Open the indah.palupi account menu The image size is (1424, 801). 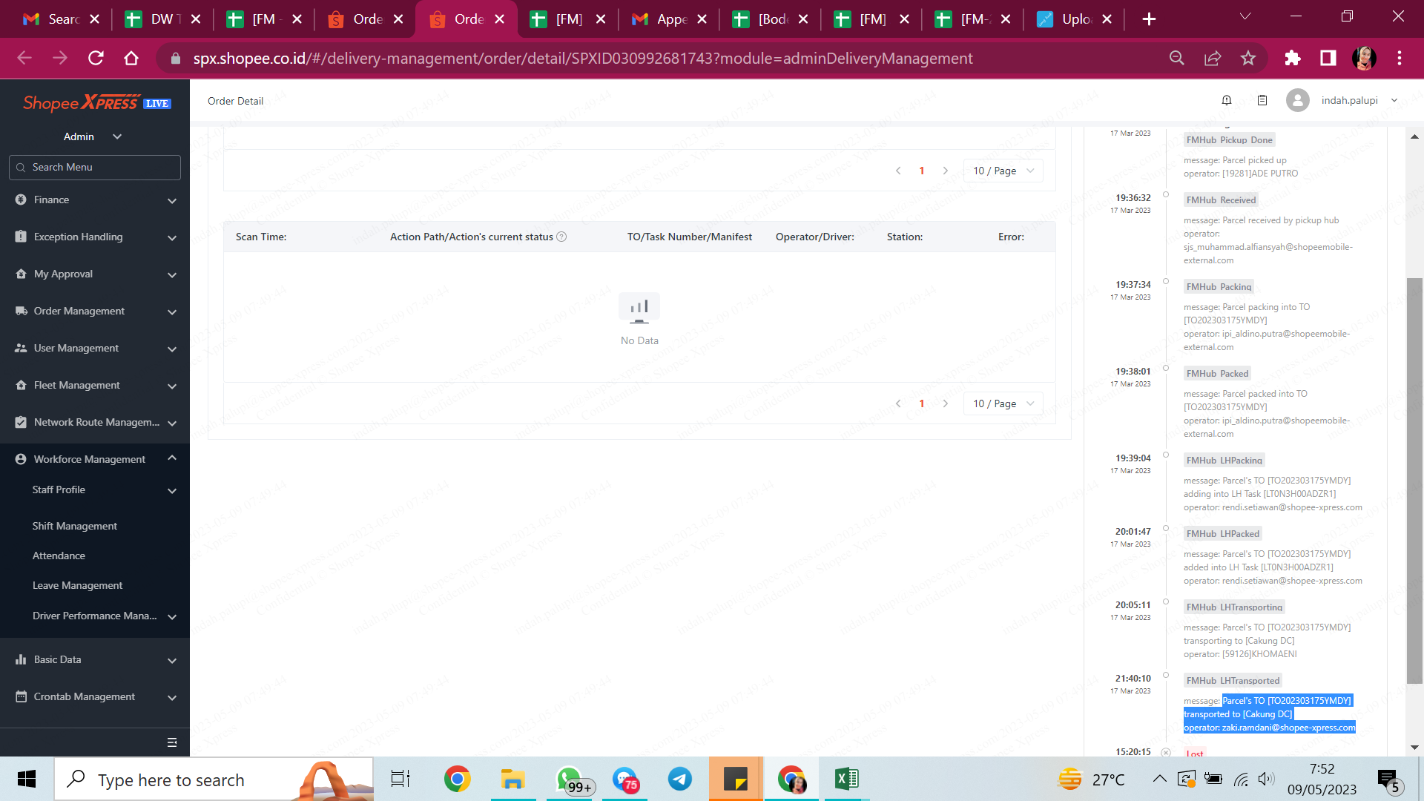point(1350,100)
